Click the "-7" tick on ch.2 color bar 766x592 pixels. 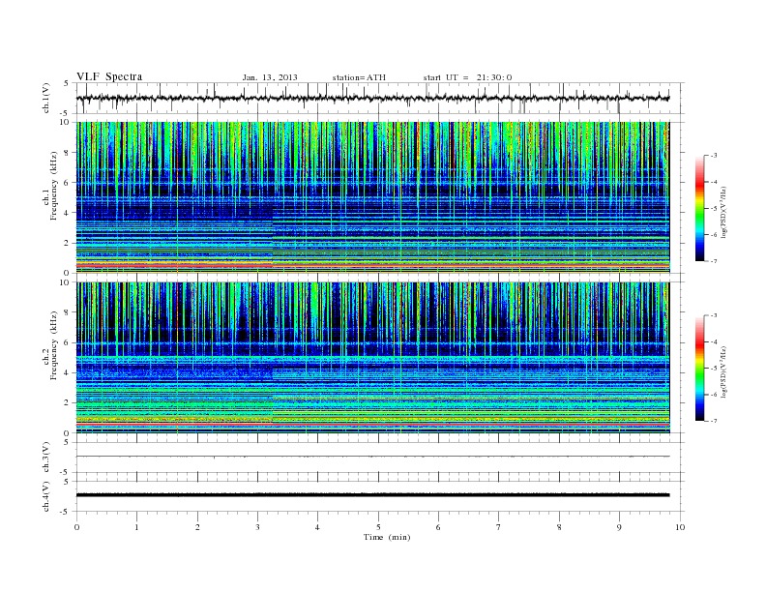714,421
